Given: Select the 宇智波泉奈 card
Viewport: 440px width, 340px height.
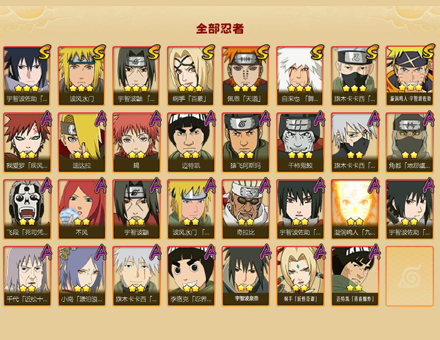Looking at the screenshot, I should [x=245, y=276].
